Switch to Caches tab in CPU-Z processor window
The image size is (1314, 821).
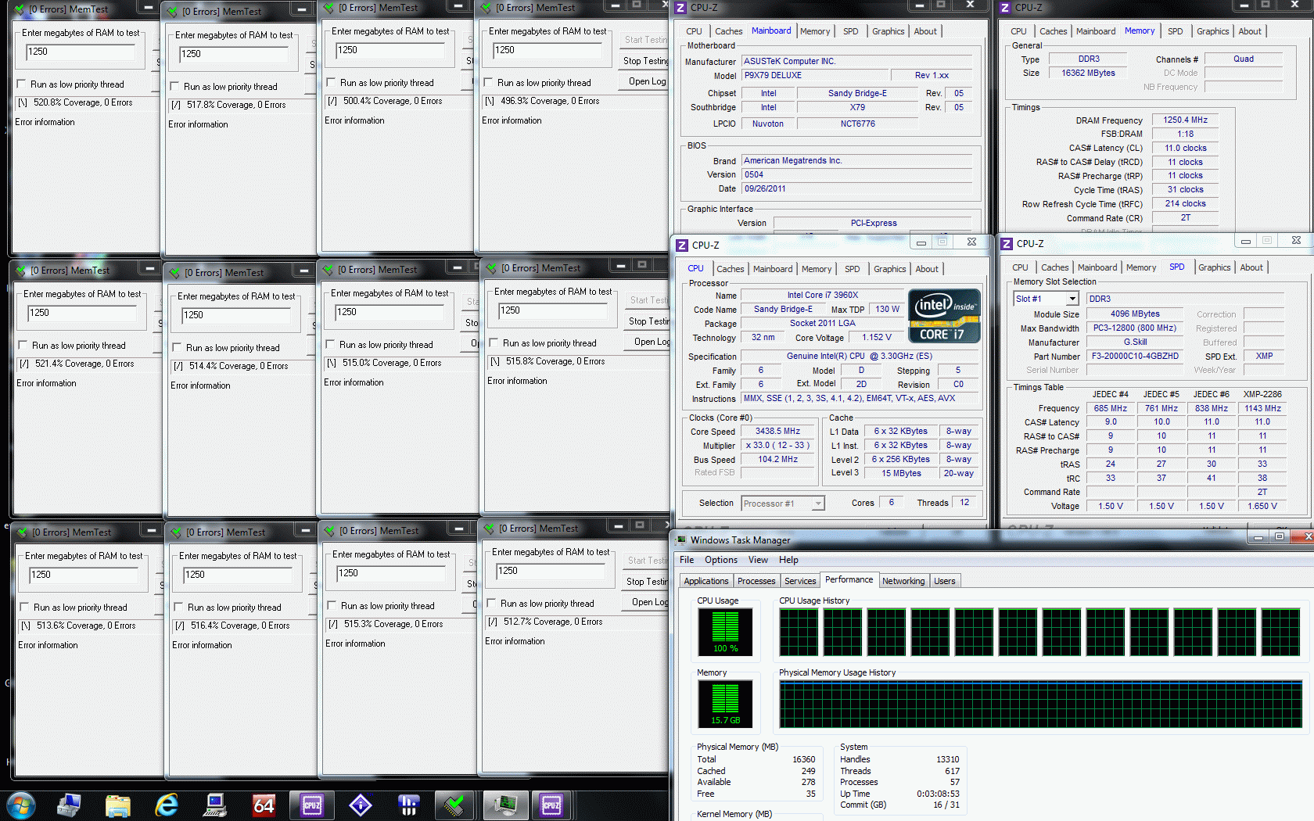pyautogui.click(x=731, y=269)
